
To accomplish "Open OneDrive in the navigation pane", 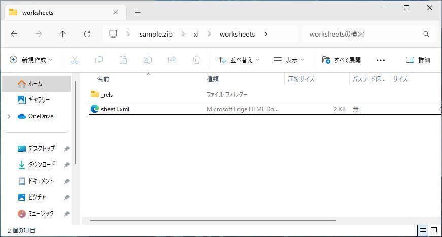I will (x=41, y=116).
